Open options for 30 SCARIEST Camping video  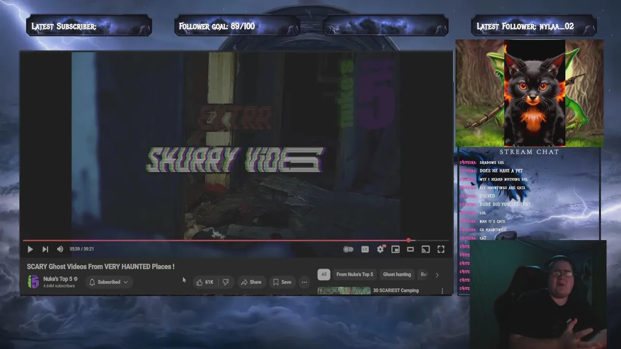pyautogui.click(x=442, y=291)
